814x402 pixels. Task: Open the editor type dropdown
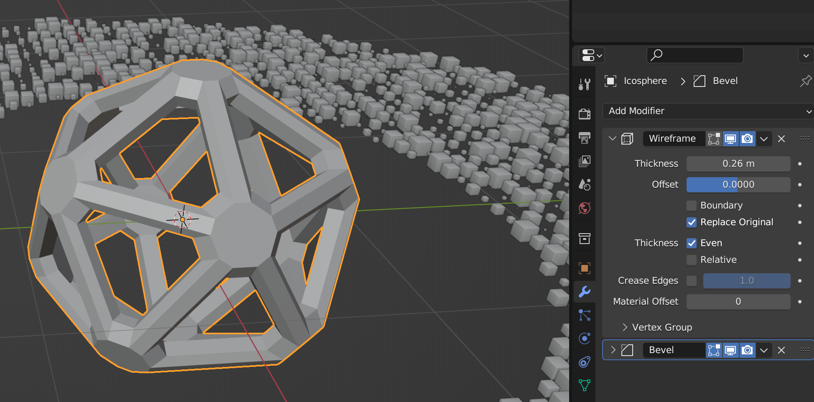click(592, 55)
